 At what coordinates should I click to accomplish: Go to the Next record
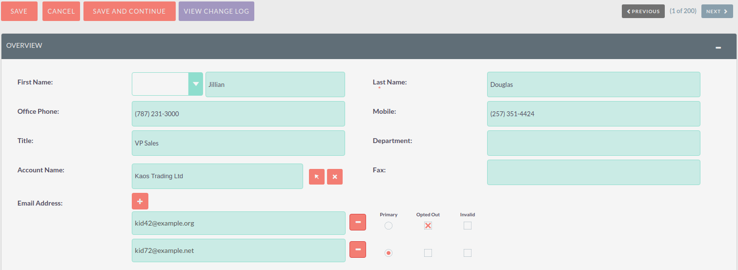click(717, 11)
